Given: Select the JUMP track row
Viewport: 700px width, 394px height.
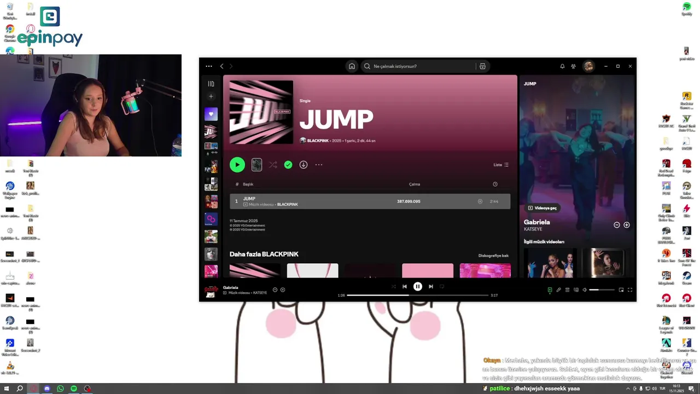Looking at the screenshot, I should pyautogui.click(x=370, y=201).
